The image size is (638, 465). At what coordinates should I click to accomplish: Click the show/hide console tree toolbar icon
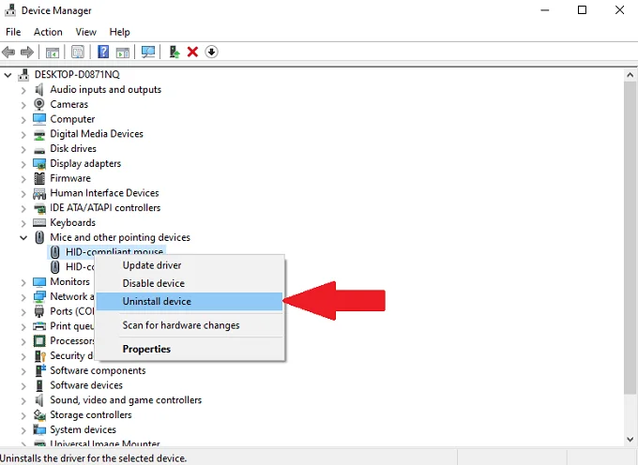tap(53, 52)
